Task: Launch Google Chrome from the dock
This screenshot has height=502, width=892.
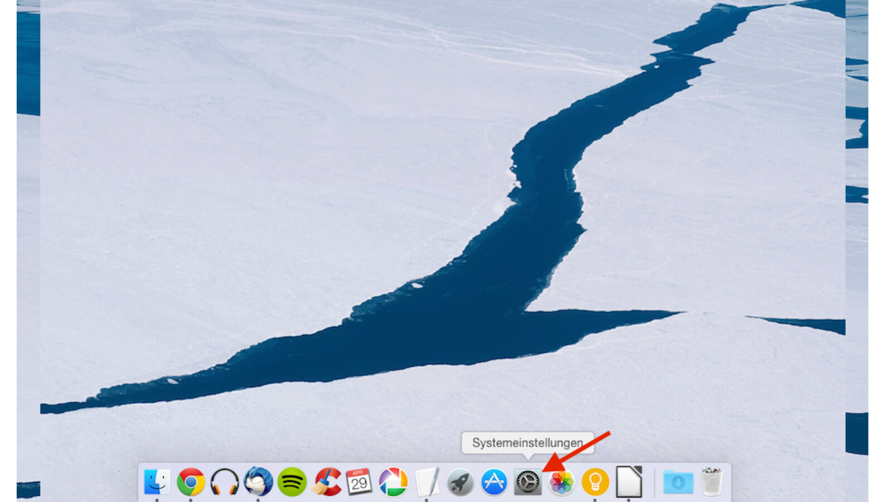Action: point(191,481)
